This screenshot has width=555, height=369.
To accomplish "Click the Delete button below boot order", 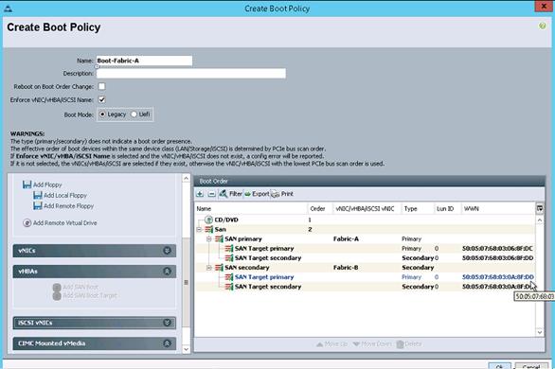I will pyautogui.click(x=409, y=343).
